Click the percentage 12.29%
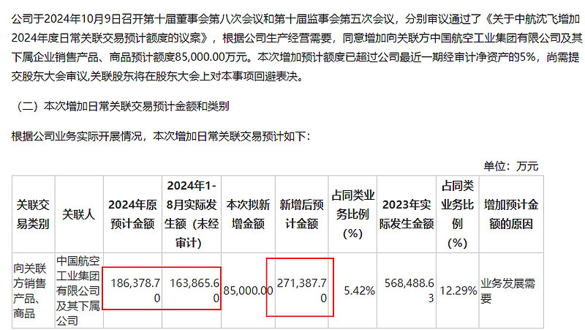The image size is (585, 330). click(x=458, y=290)
